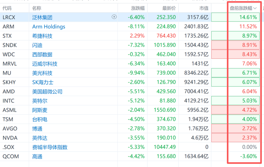Click the 0.00% pre-market value for .SOX
The width and height of the screenshot is (264, 167).
click(250, 147)
